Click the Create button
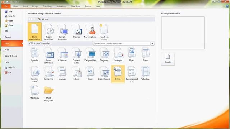230x129 pixels. (x=168, y=59)
